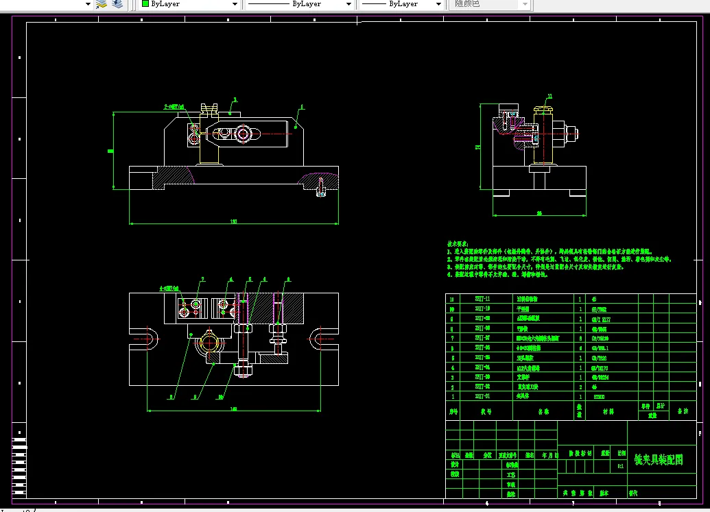Select the drawing title 铣夹具装配图

[659, 460]
